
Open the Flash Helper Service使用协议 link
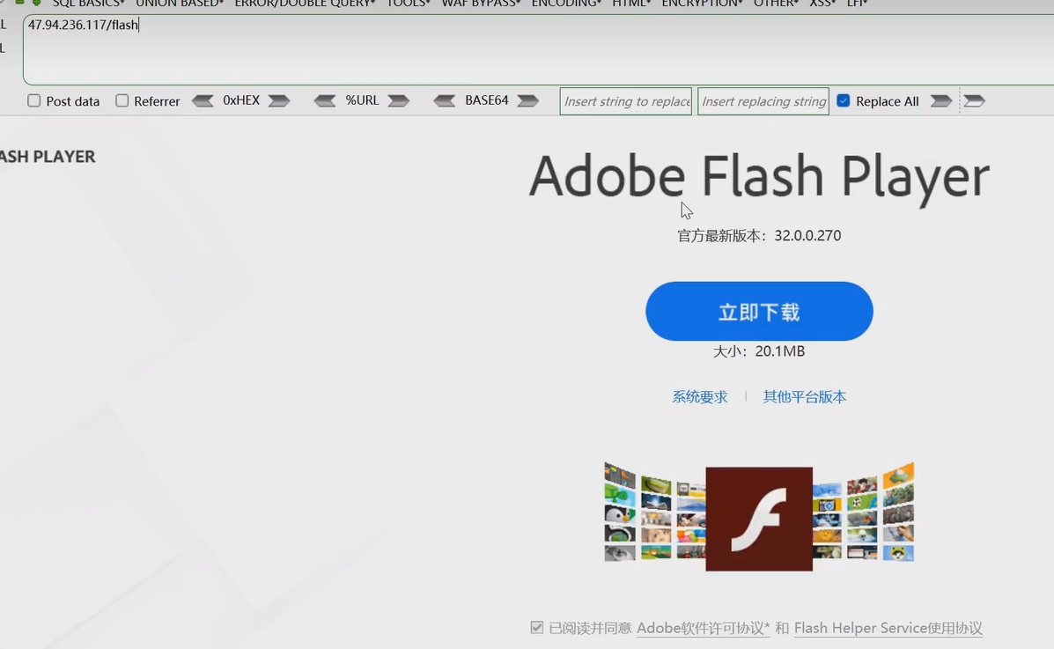888,628
